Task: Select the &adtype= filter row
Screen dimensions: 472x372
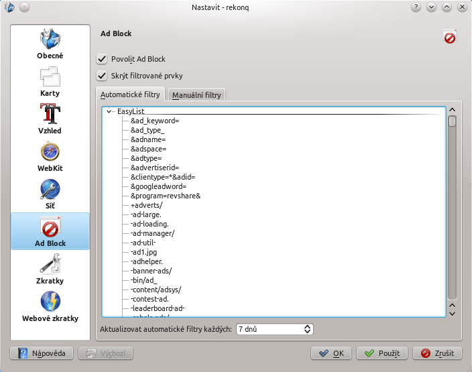Action: [146, 158]
